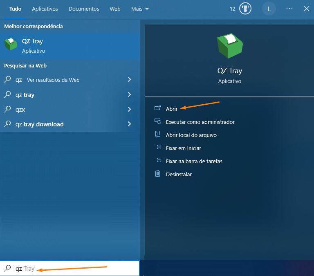314x276 pixels.
Task: Click the search box magnifier icon
Action: coord(7,268)
